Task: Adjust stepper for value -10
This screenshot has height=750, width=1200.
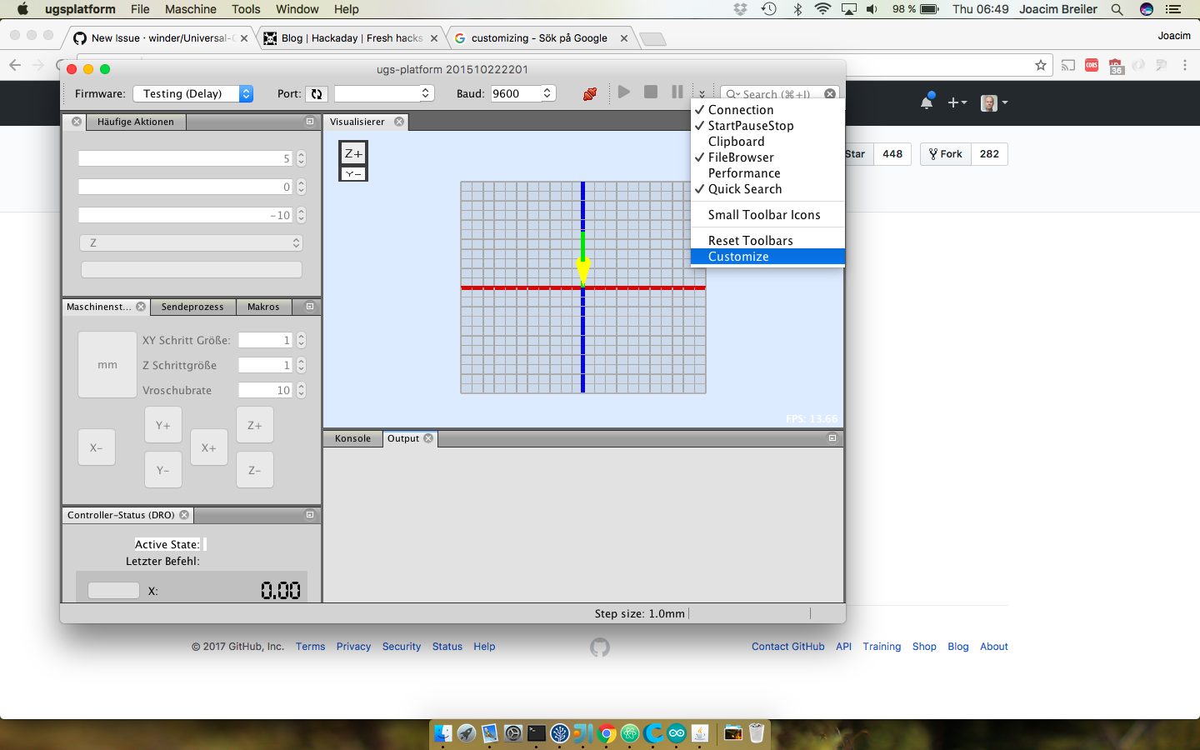Action: pyautogui.click(x=302, y=215)
